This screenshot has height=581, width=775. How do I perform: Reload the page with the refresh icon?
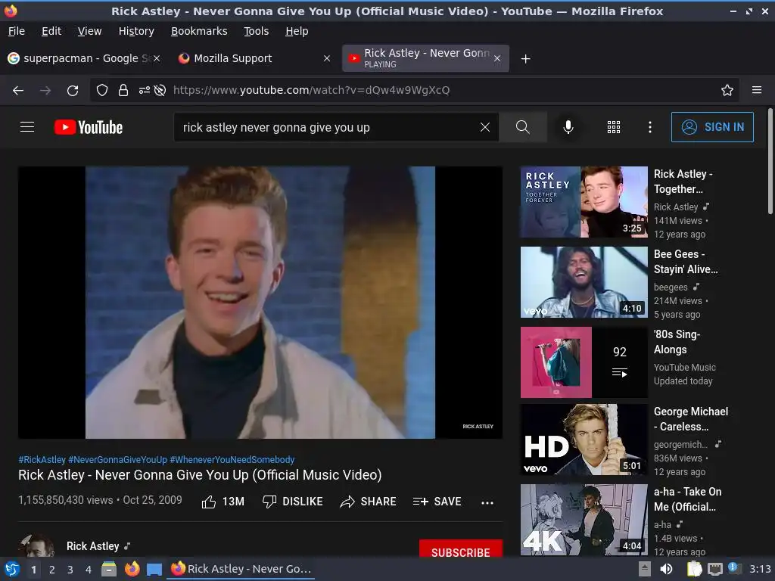73,91
